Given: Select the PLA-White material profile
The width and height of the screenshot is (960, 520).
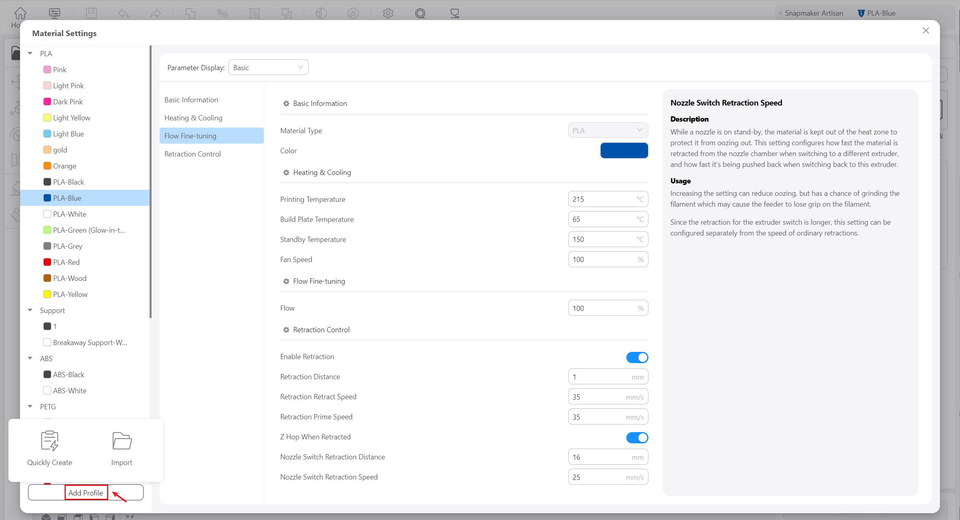Looking at the screenshot, I should point(85,214).
